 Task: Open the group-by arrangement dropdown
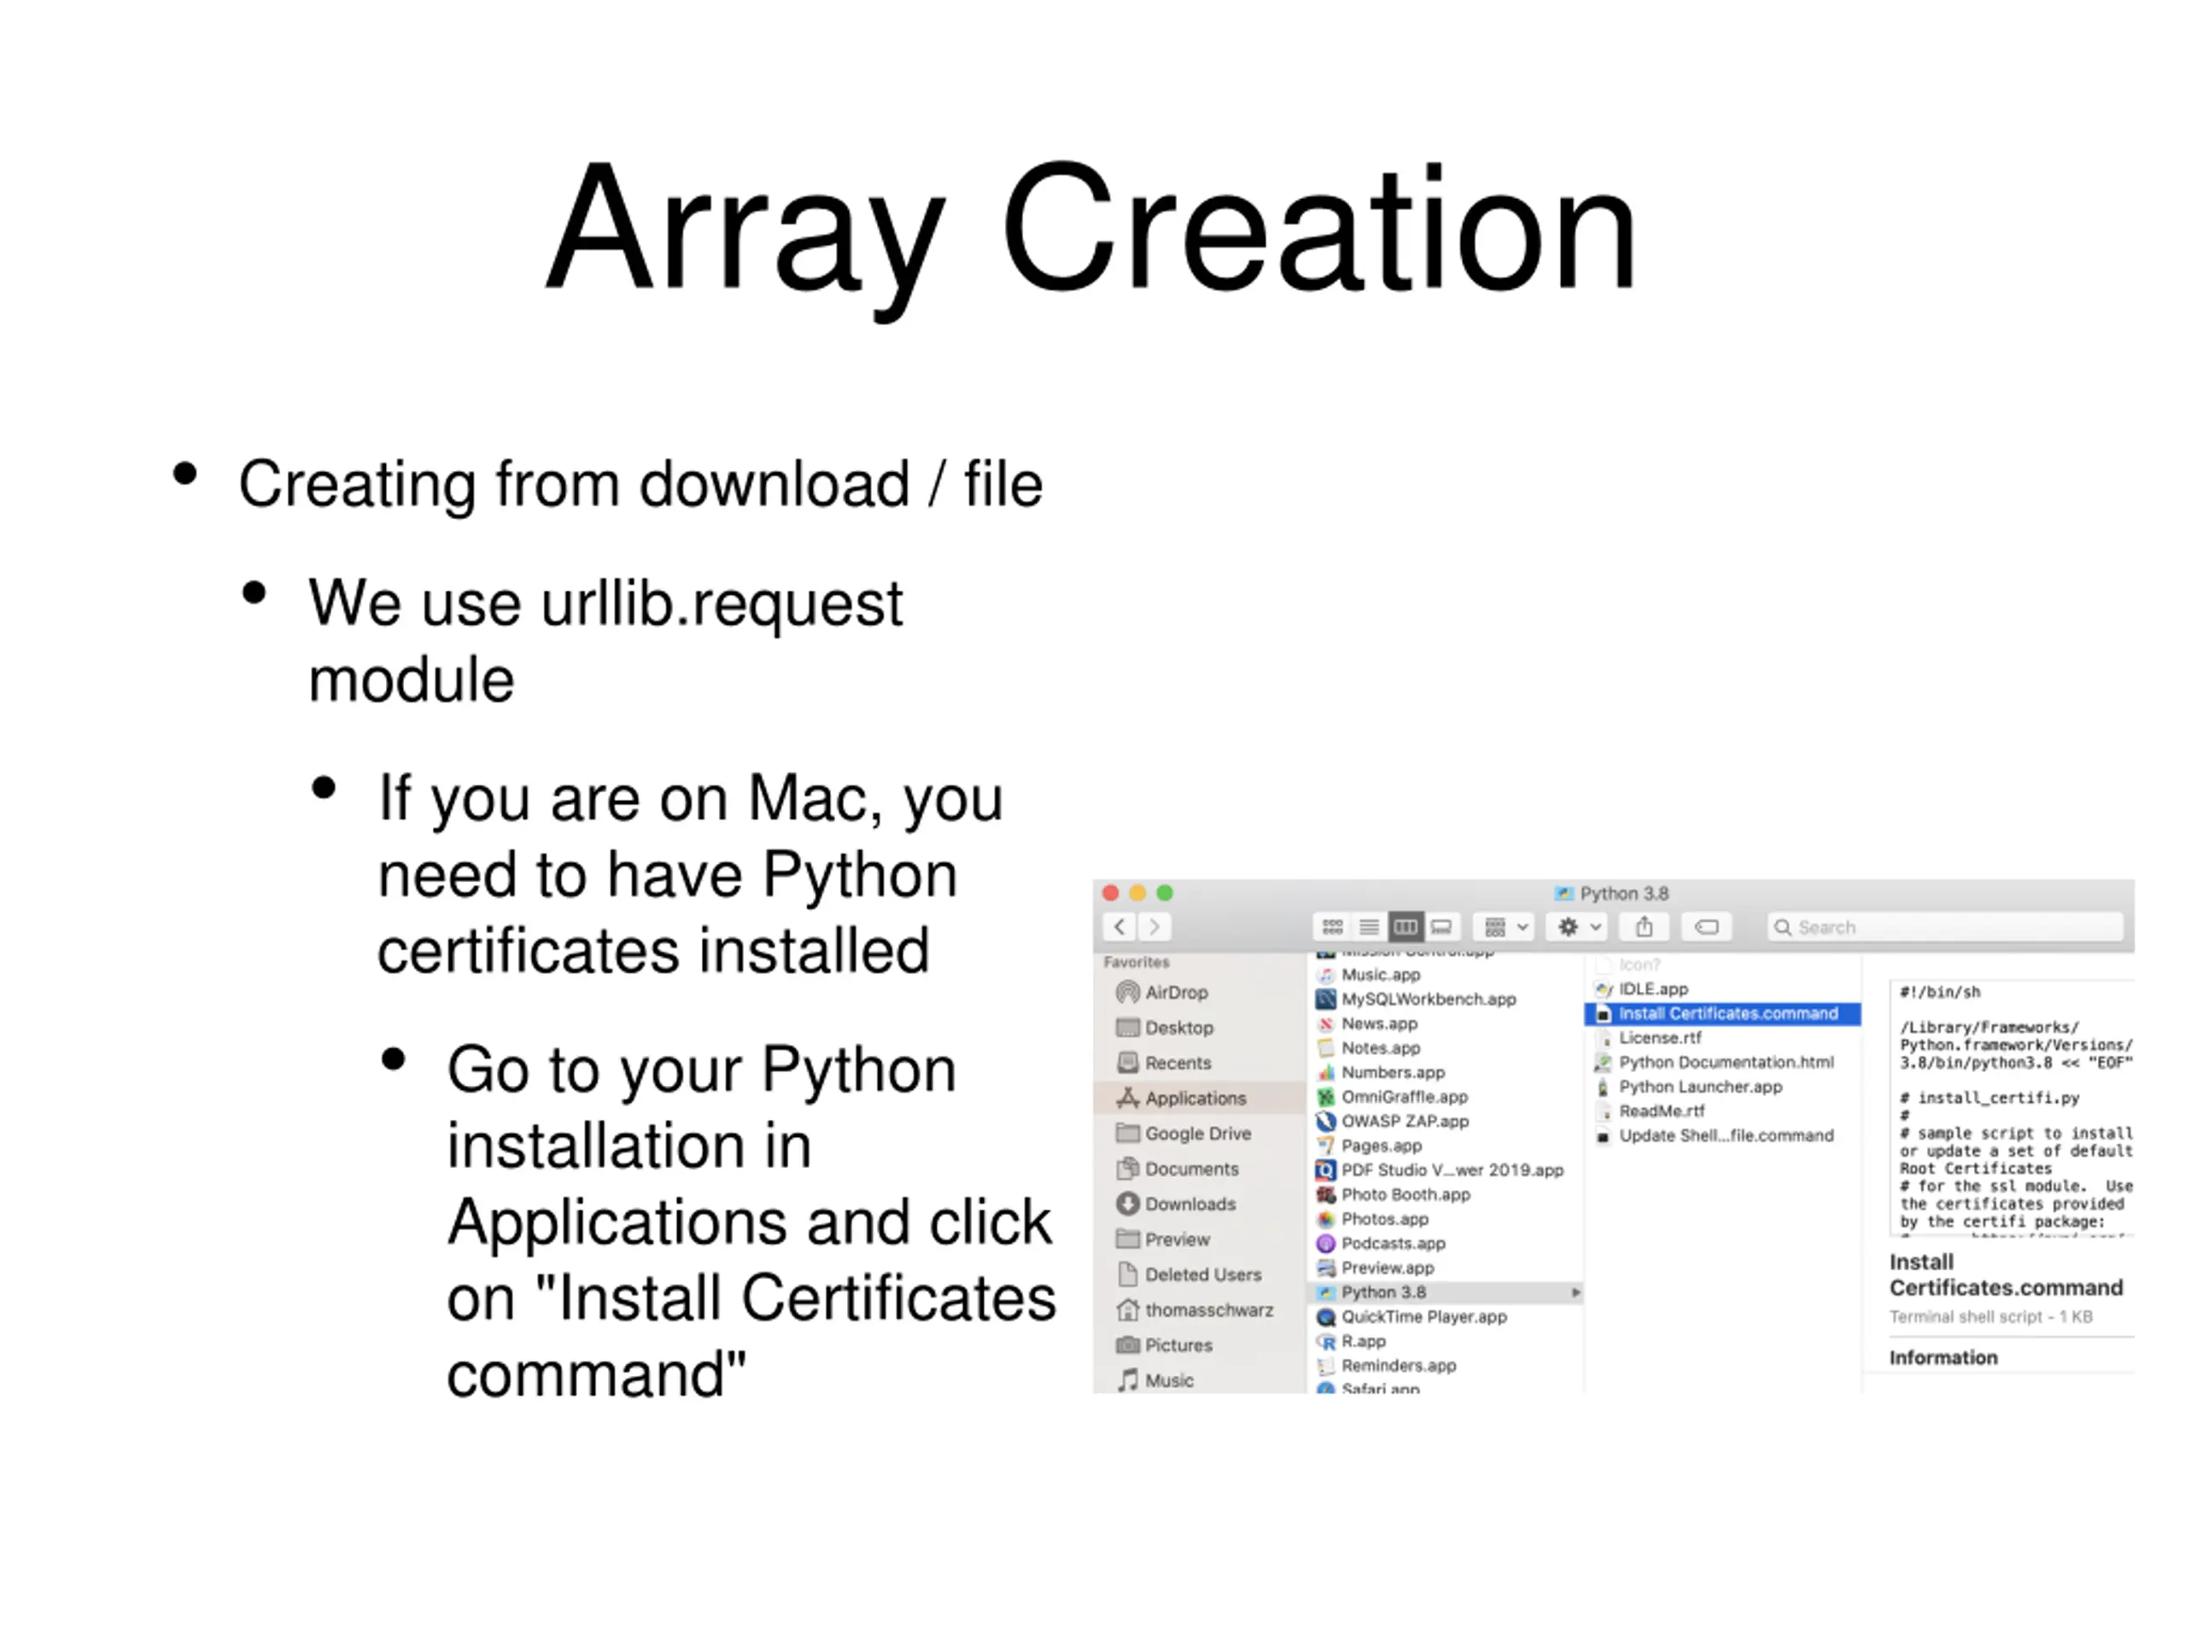(1504, 927)
